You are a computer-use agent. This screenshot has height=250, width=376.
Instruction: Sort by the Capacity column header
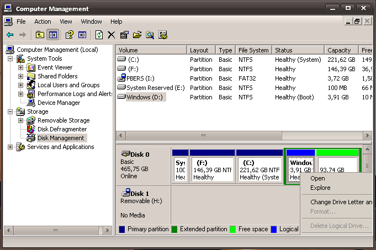coord(341,50)
